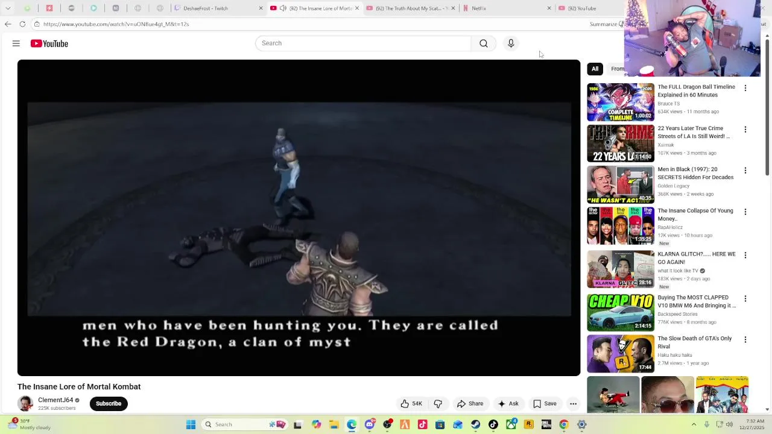Like the video using the thumbs-up icon
Image resolution: width=772 pixels, height=434 pixels.
(x=411, y=404)
